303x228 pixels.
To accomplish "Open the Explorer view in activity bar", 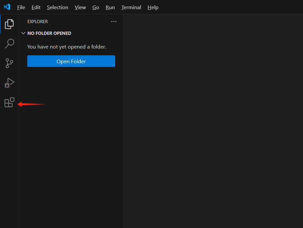I will (x=9, y=24).
